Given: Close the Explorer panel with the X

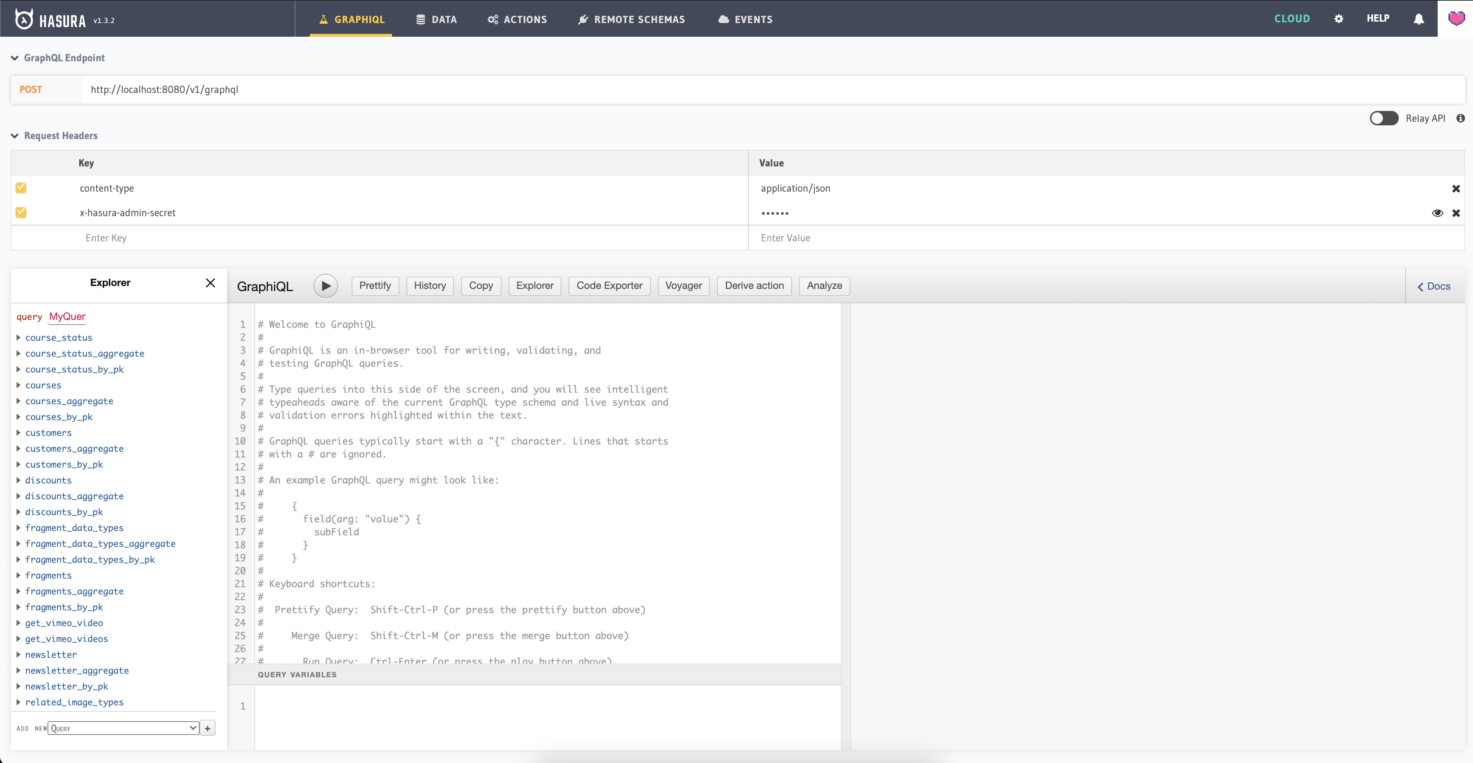Looking at the screenshot, I should pos(210,283).
